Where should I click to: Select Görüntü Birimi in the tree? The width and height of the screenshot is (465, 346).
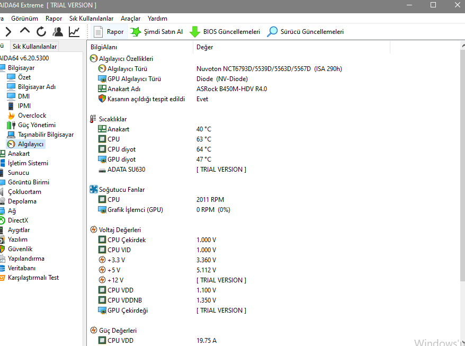coord(29,182)
